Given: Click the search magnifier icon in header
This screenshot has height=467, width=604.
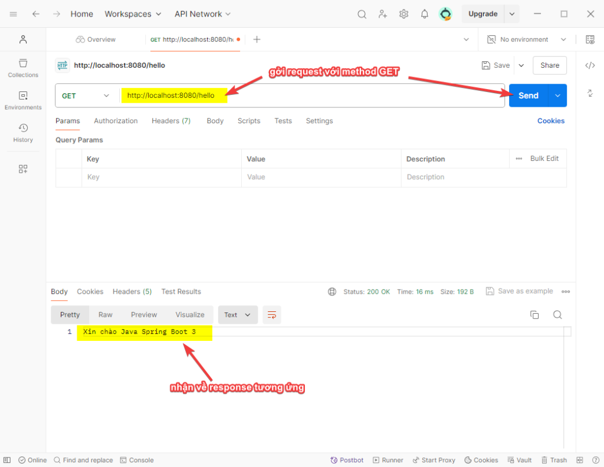Looking at the screenshot, I should 362,14.
